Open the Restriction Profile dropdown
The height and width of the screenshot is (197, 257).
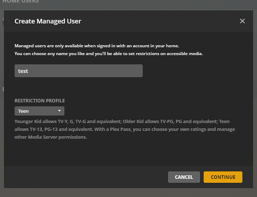pos(39,111)
